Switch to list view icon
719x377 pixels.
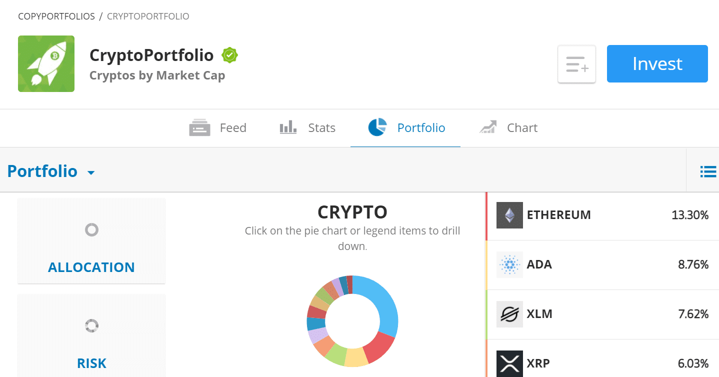[x=708, y=171]
